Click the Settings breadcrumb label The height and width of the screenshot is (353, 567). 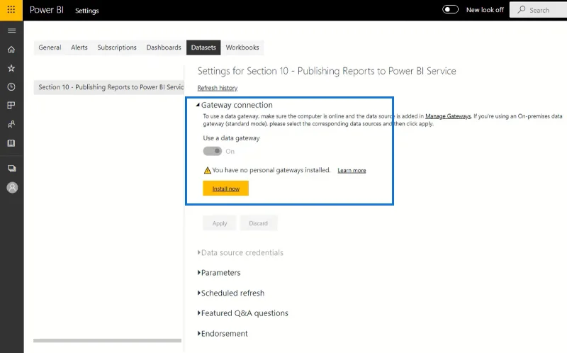pyautogui.click(x=86, y=11)
